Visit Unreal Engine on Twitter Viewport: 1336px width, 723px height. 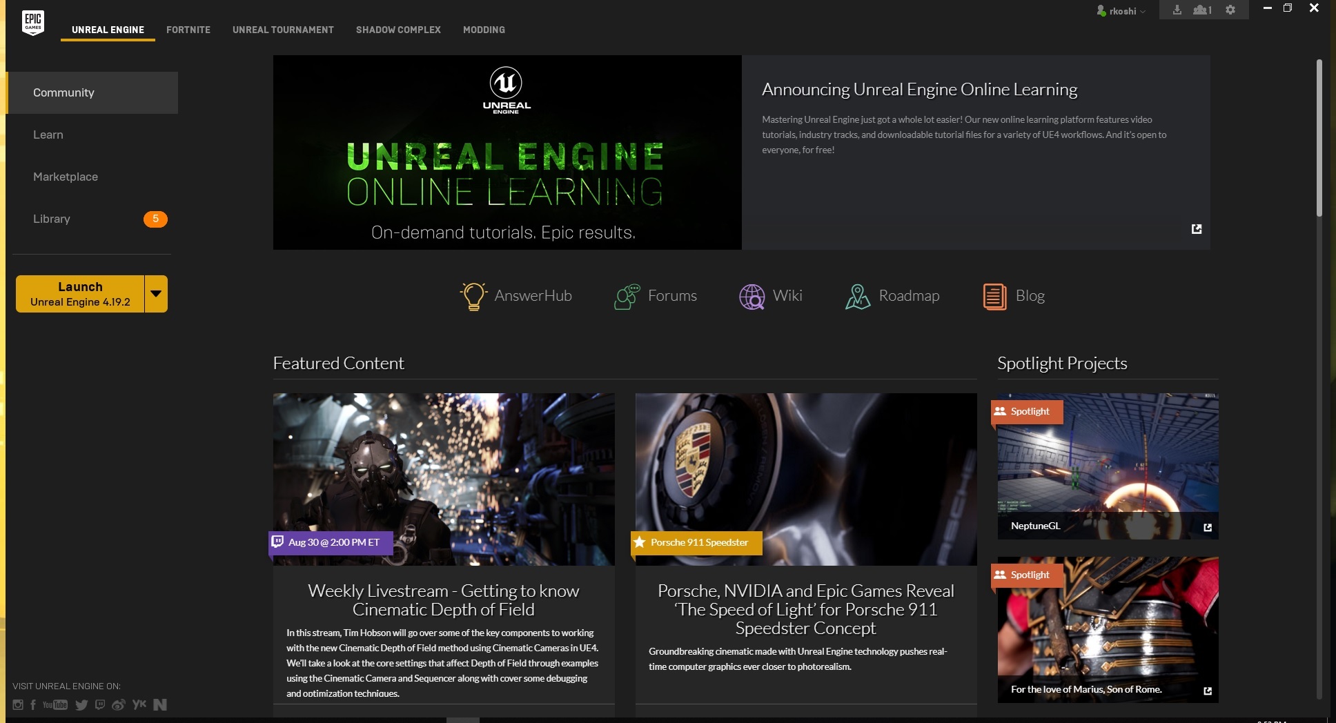81,704
